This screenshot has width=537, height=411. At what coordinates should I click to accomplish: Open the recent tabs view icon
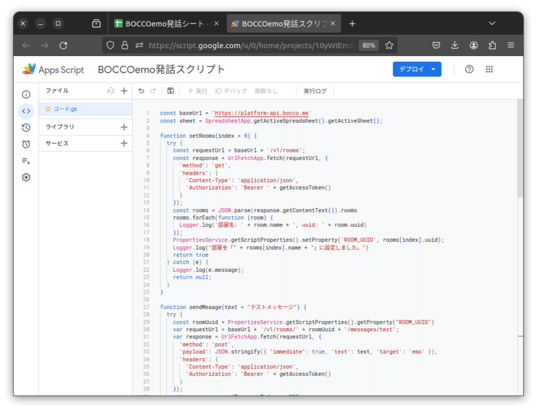tap(97, 24)
